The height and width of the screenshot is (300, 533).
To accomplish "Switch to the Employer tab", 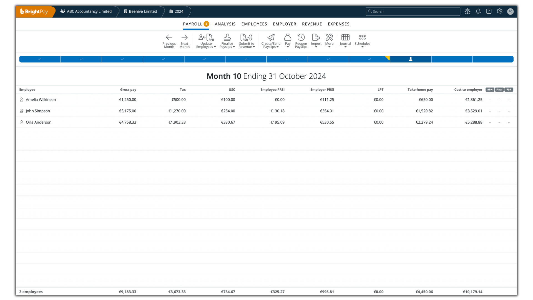I will click(x=285, y=24).
